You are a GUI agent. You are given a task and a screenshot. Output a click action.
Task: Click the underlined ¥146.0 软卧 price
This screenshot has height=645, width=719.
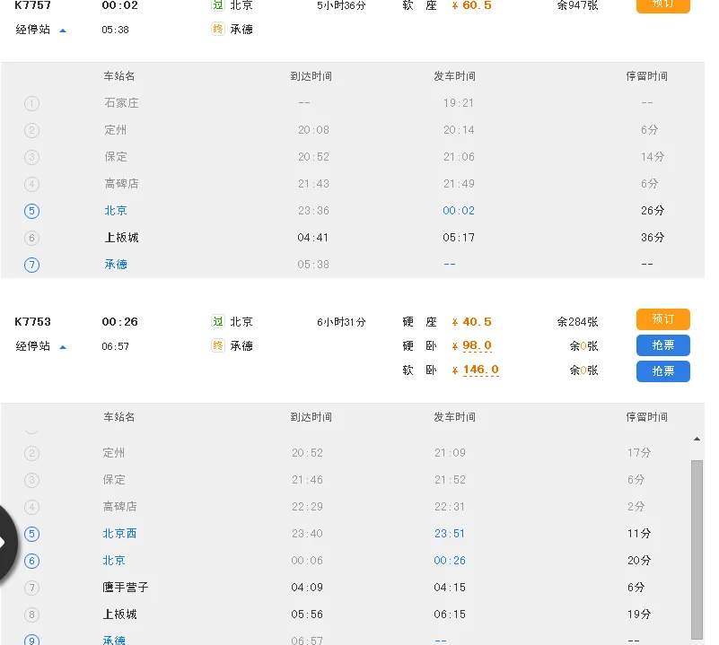pos(476,370)
